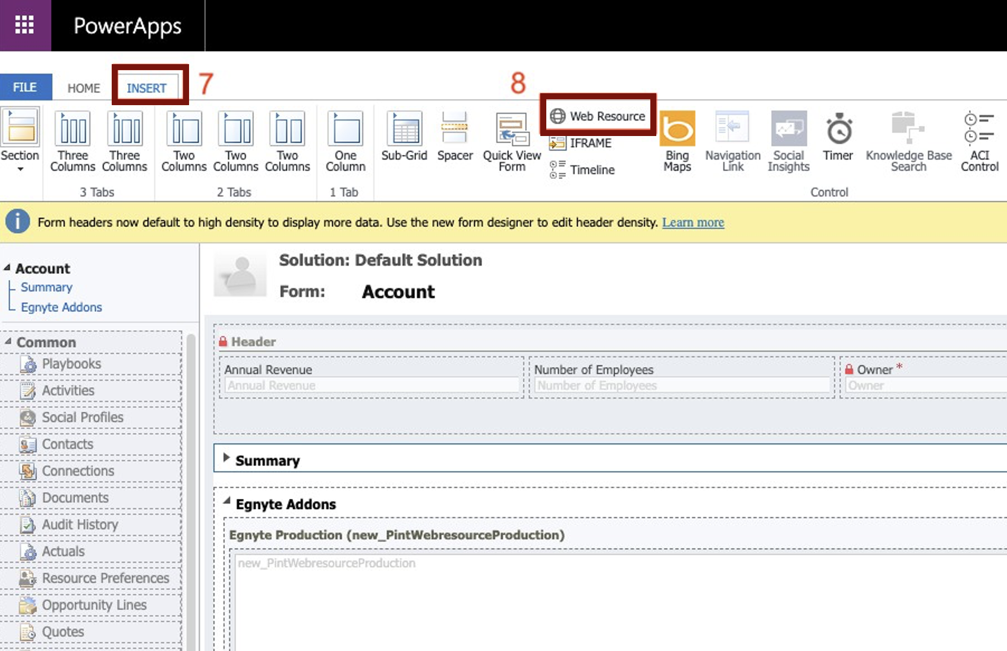The width and height of the screenshot is (1007, 651).
Task: Go to Summary in Account tree
Action: [46, 287]
